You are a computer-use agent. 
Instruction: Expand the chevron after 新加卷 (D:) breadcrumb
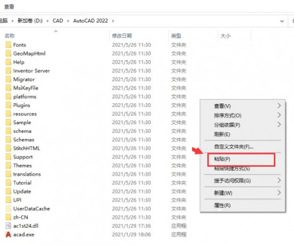(x=48, y=21)
